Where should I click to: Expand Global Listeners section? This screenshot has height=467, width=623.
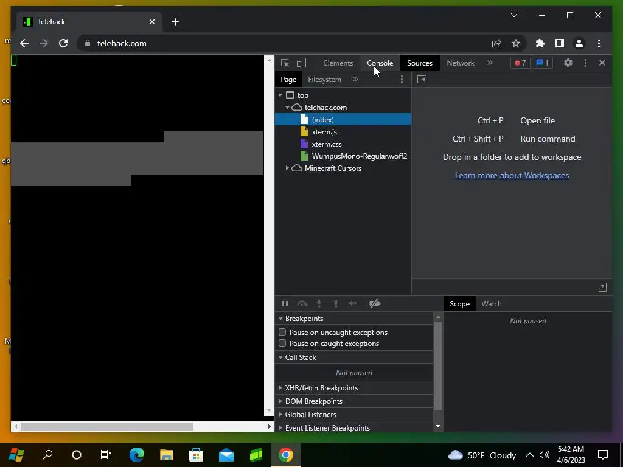pyautogui.click(x=281, y=415)
